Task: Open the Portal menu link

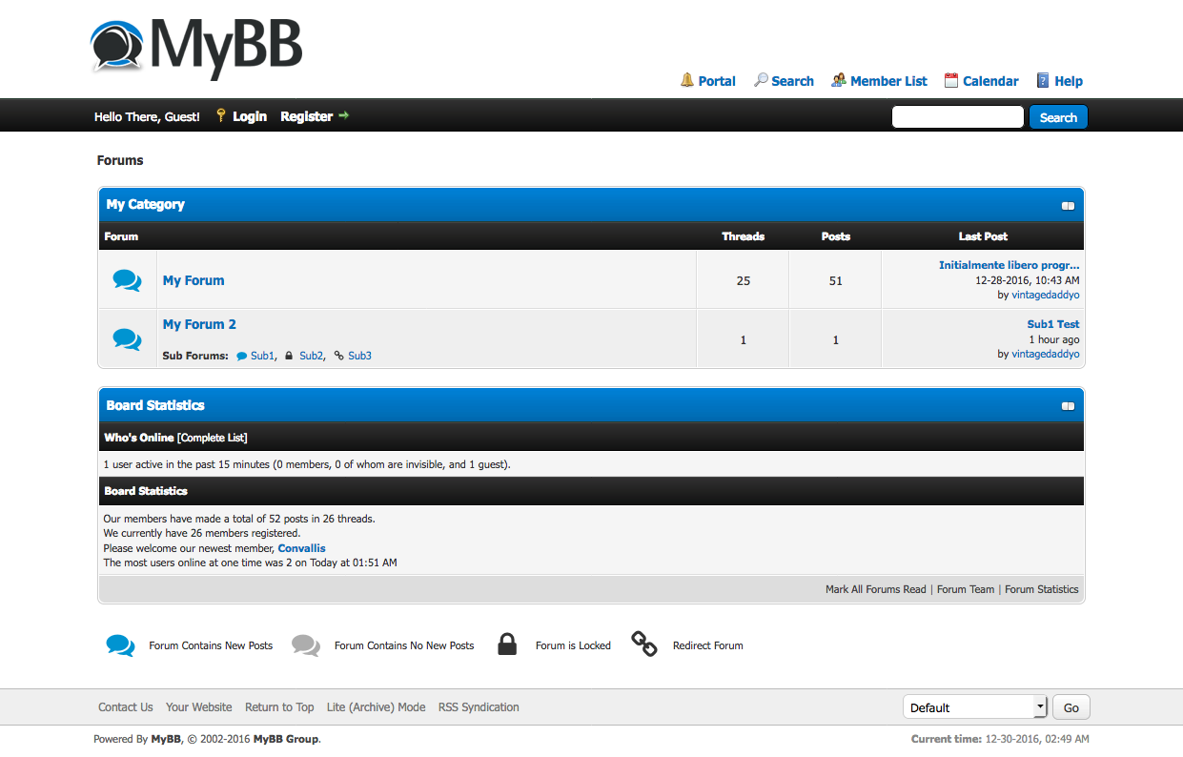Action: click(x=717, y=81)
